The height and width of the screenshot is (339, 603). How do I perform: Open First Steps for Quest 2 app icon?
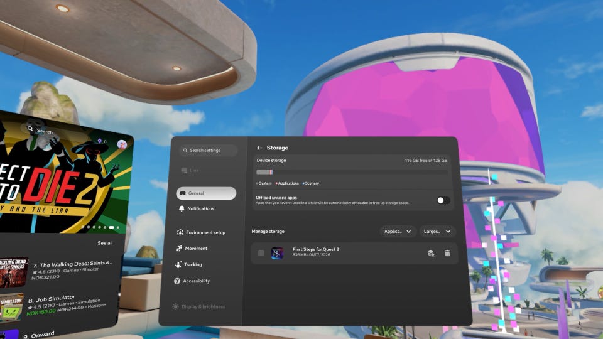click(x=277, y=253)
